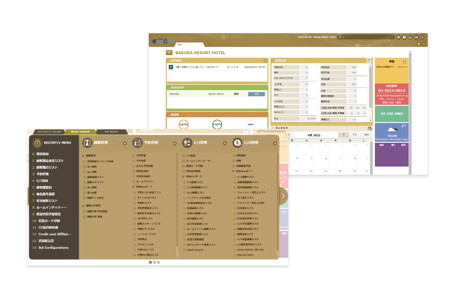This screenshot has height=301, width=452.
Task: Open Credit card Affiliat… recent menu item
Action: pyautogui.click(x=54, y=234)
